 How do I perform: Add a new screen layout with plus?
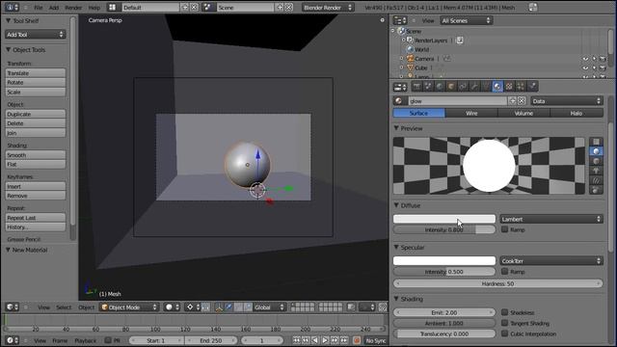[x=185, y=7]
